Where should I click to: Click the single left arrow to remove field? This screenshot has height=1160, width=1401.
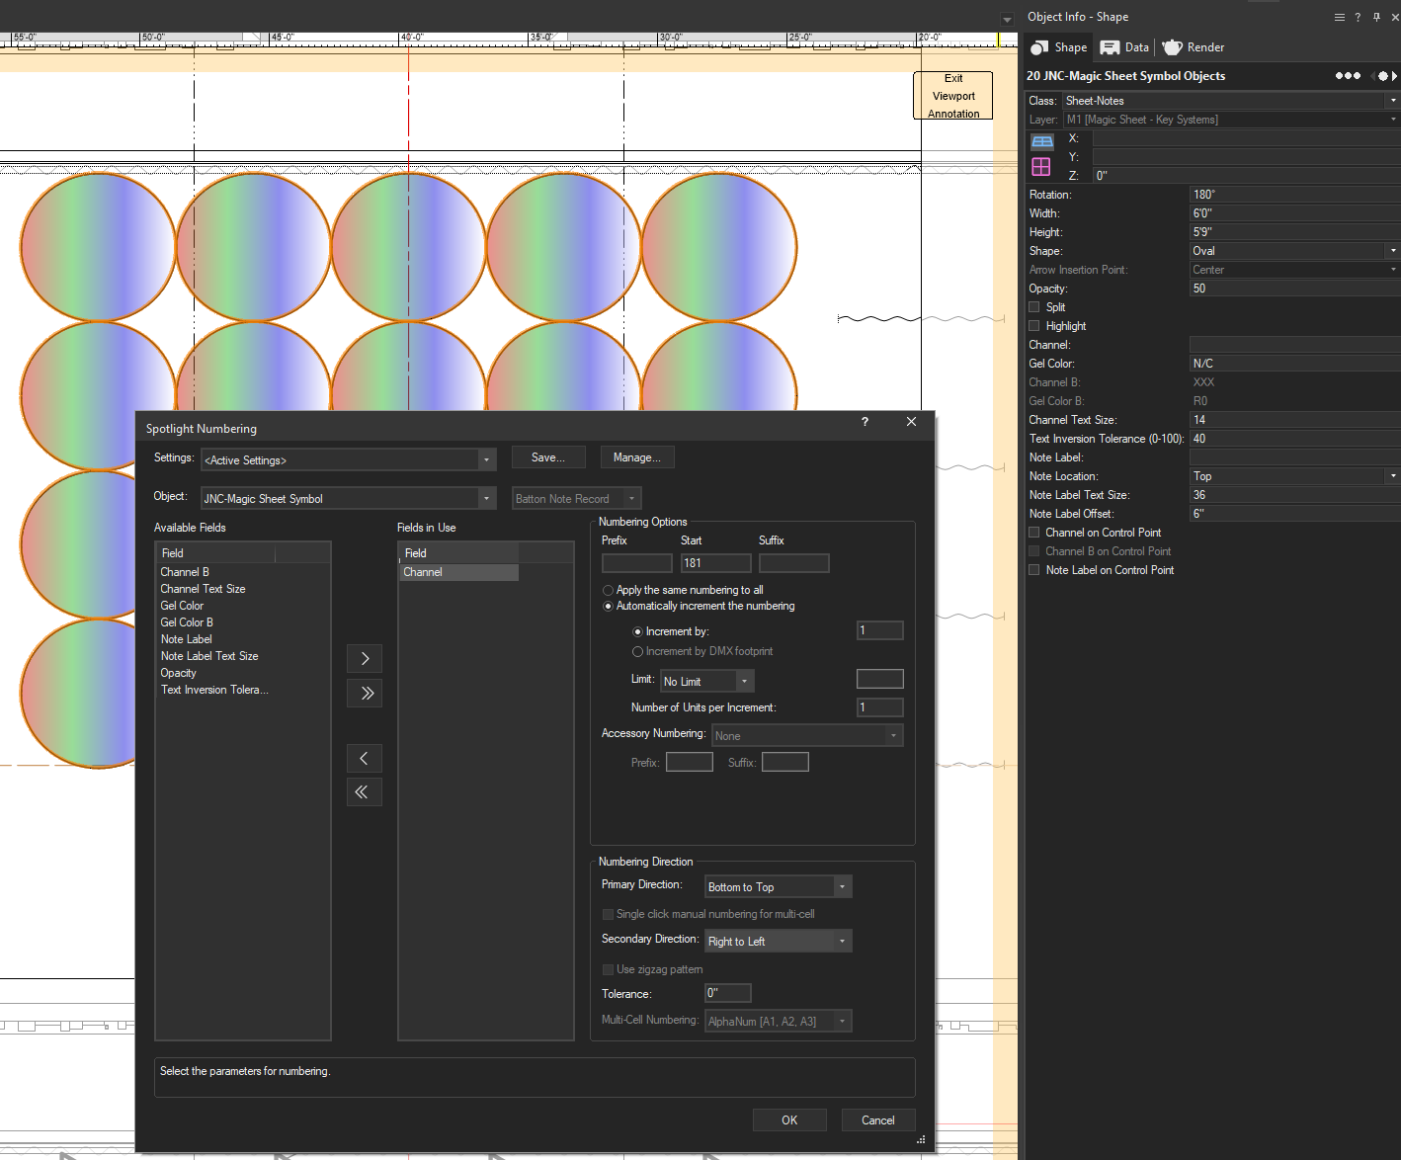pos(364,758)
